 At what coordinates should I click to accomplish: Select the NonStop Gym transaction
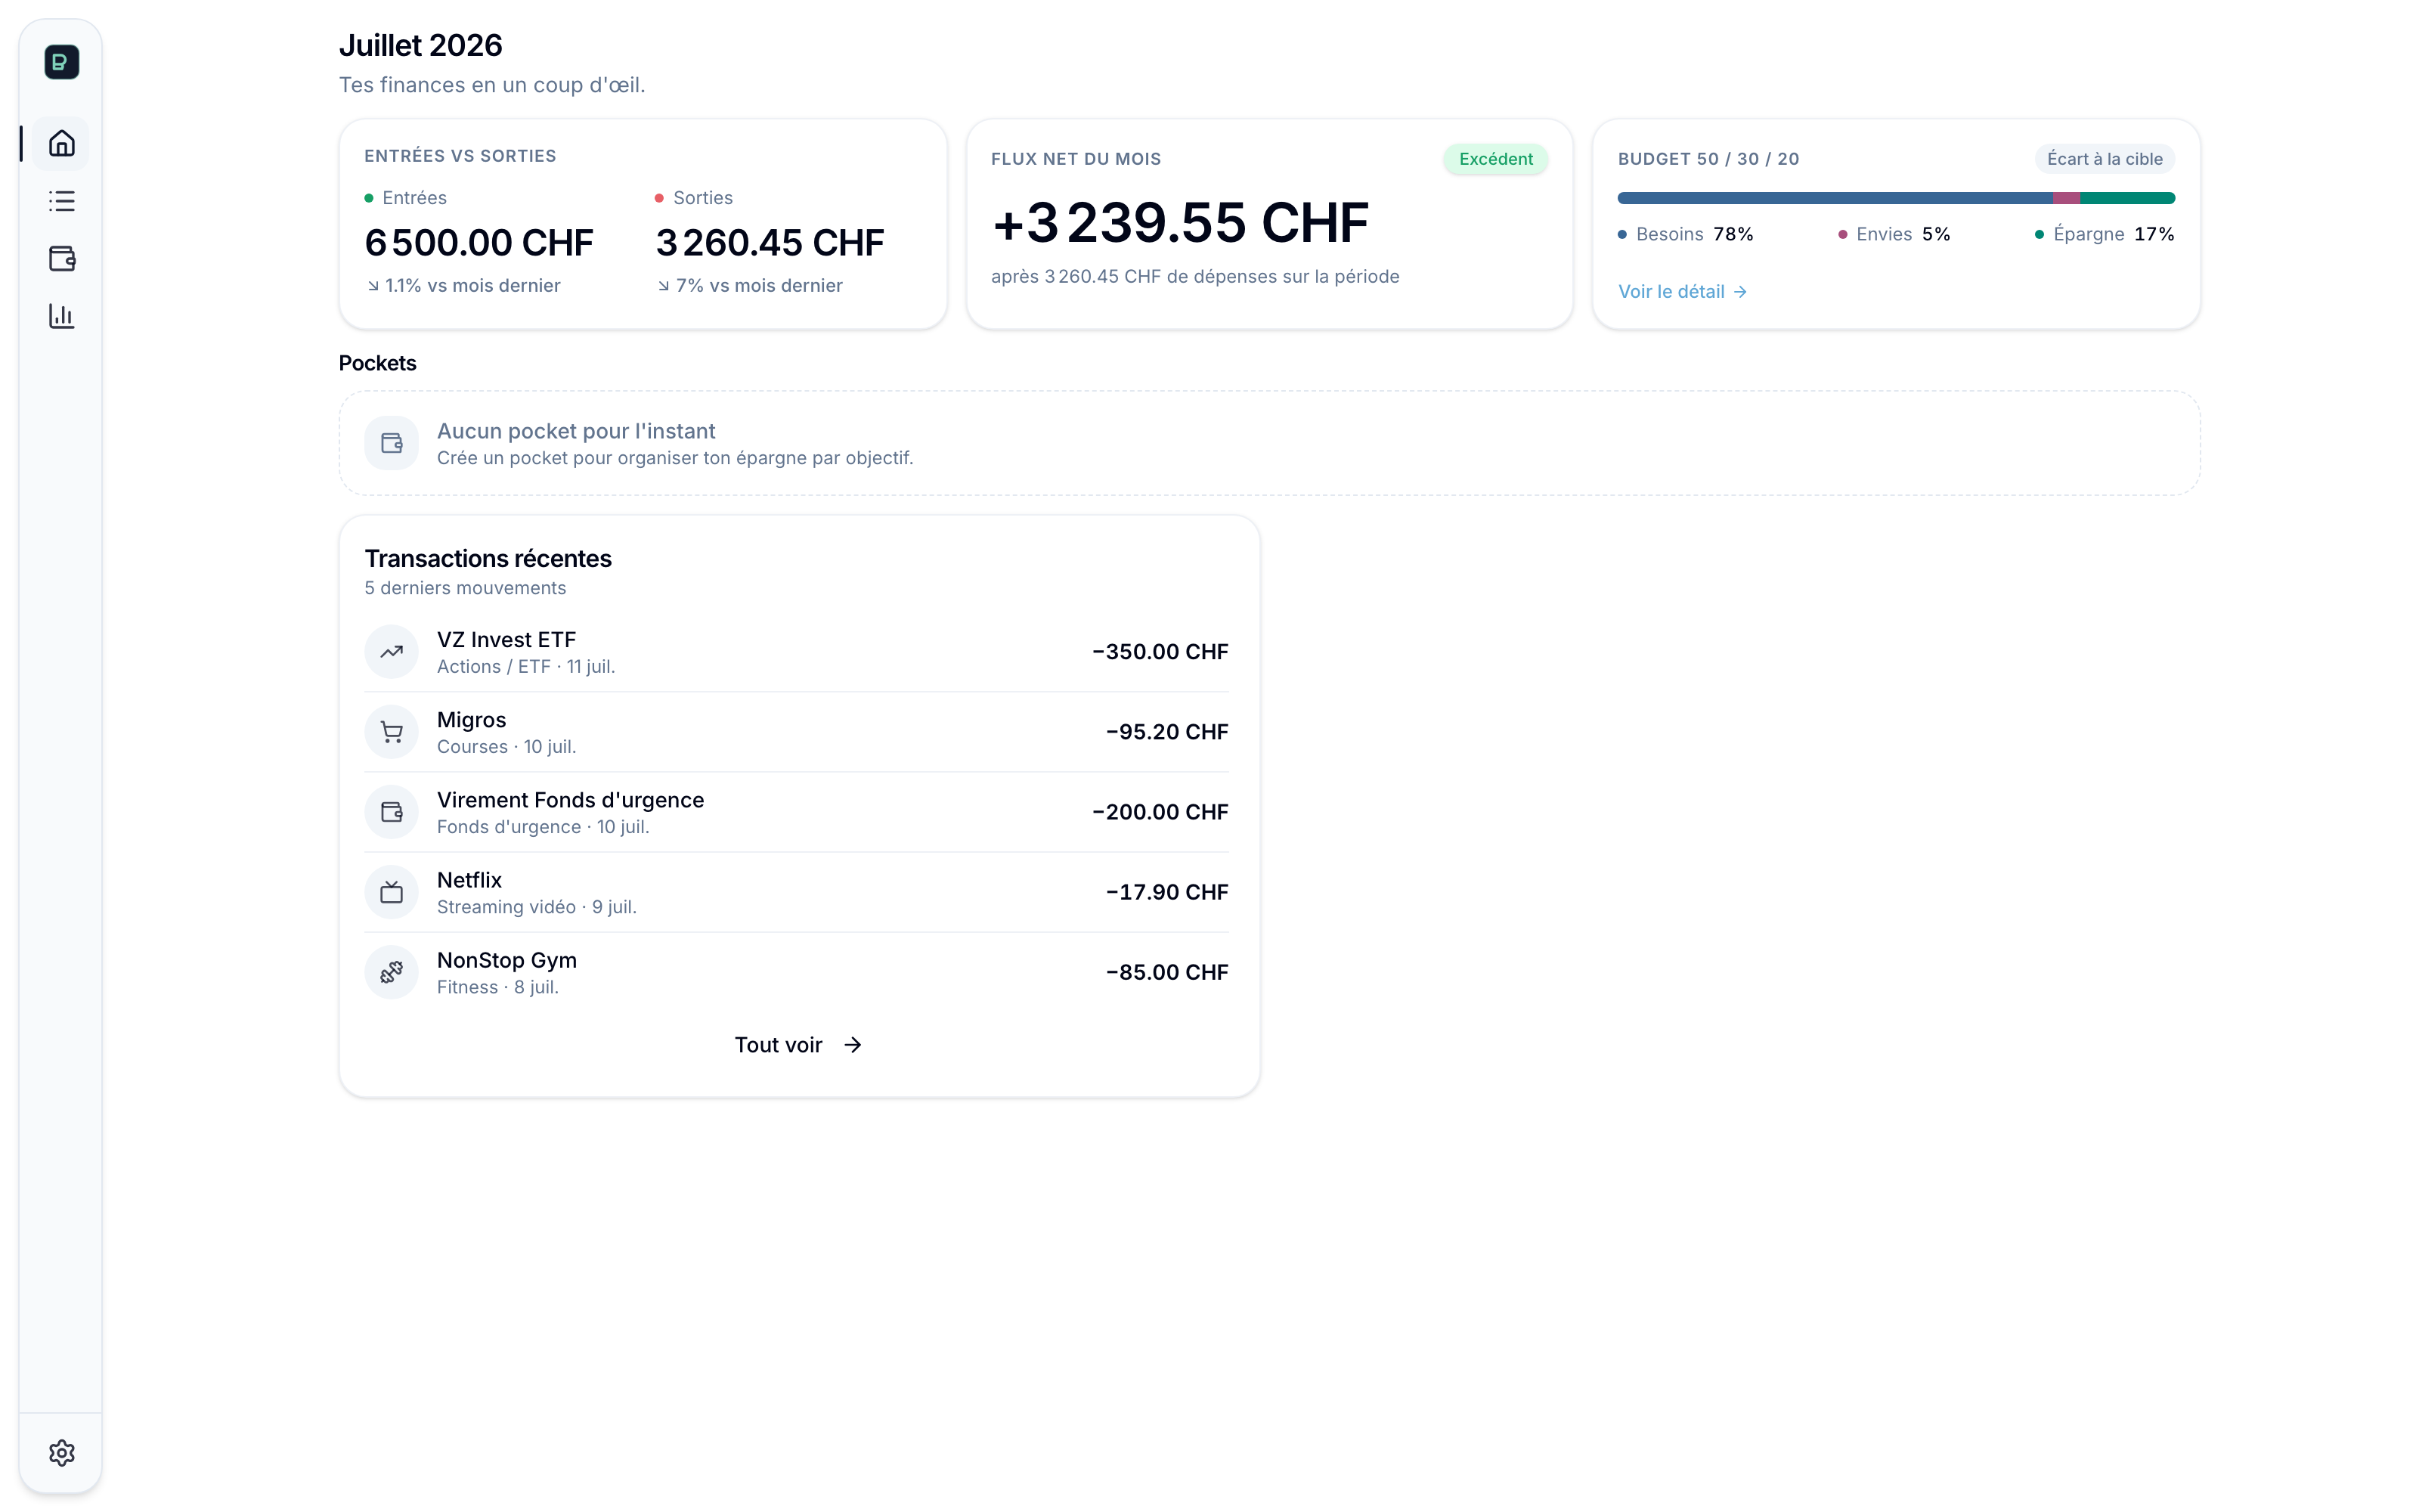coord(797,972)
